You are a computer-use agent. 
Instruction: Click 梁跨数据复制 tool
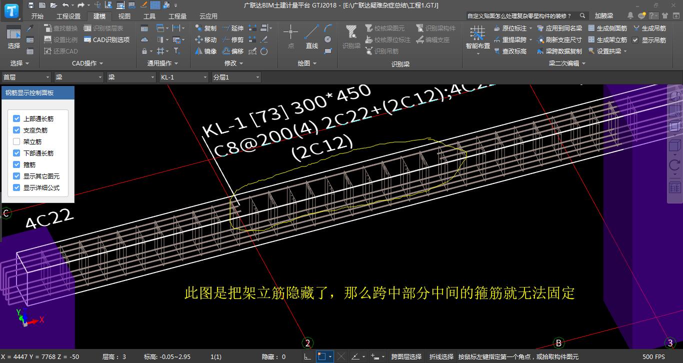[x=559, y=51]
